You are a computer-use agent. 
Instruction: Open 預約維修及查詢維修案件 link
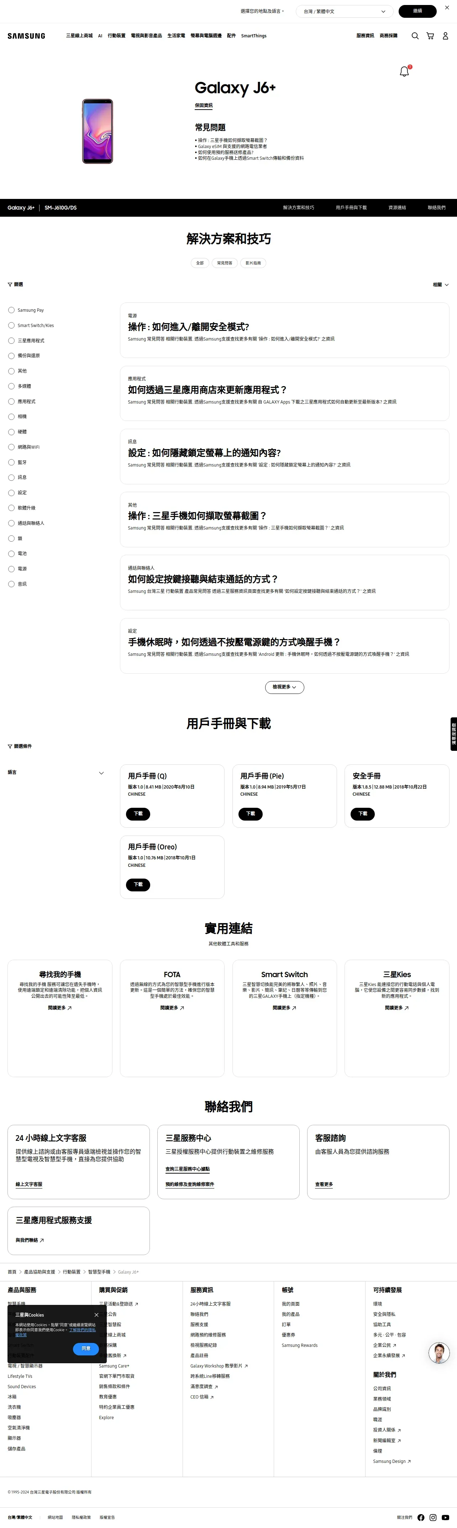[x=190, y=1185]
